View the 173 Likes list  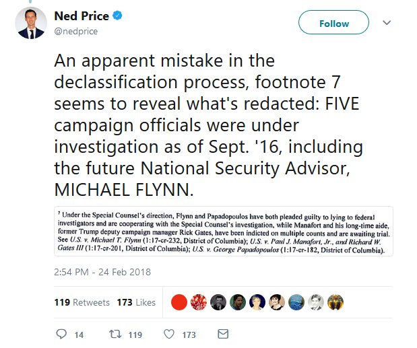(x=136, y=302)
